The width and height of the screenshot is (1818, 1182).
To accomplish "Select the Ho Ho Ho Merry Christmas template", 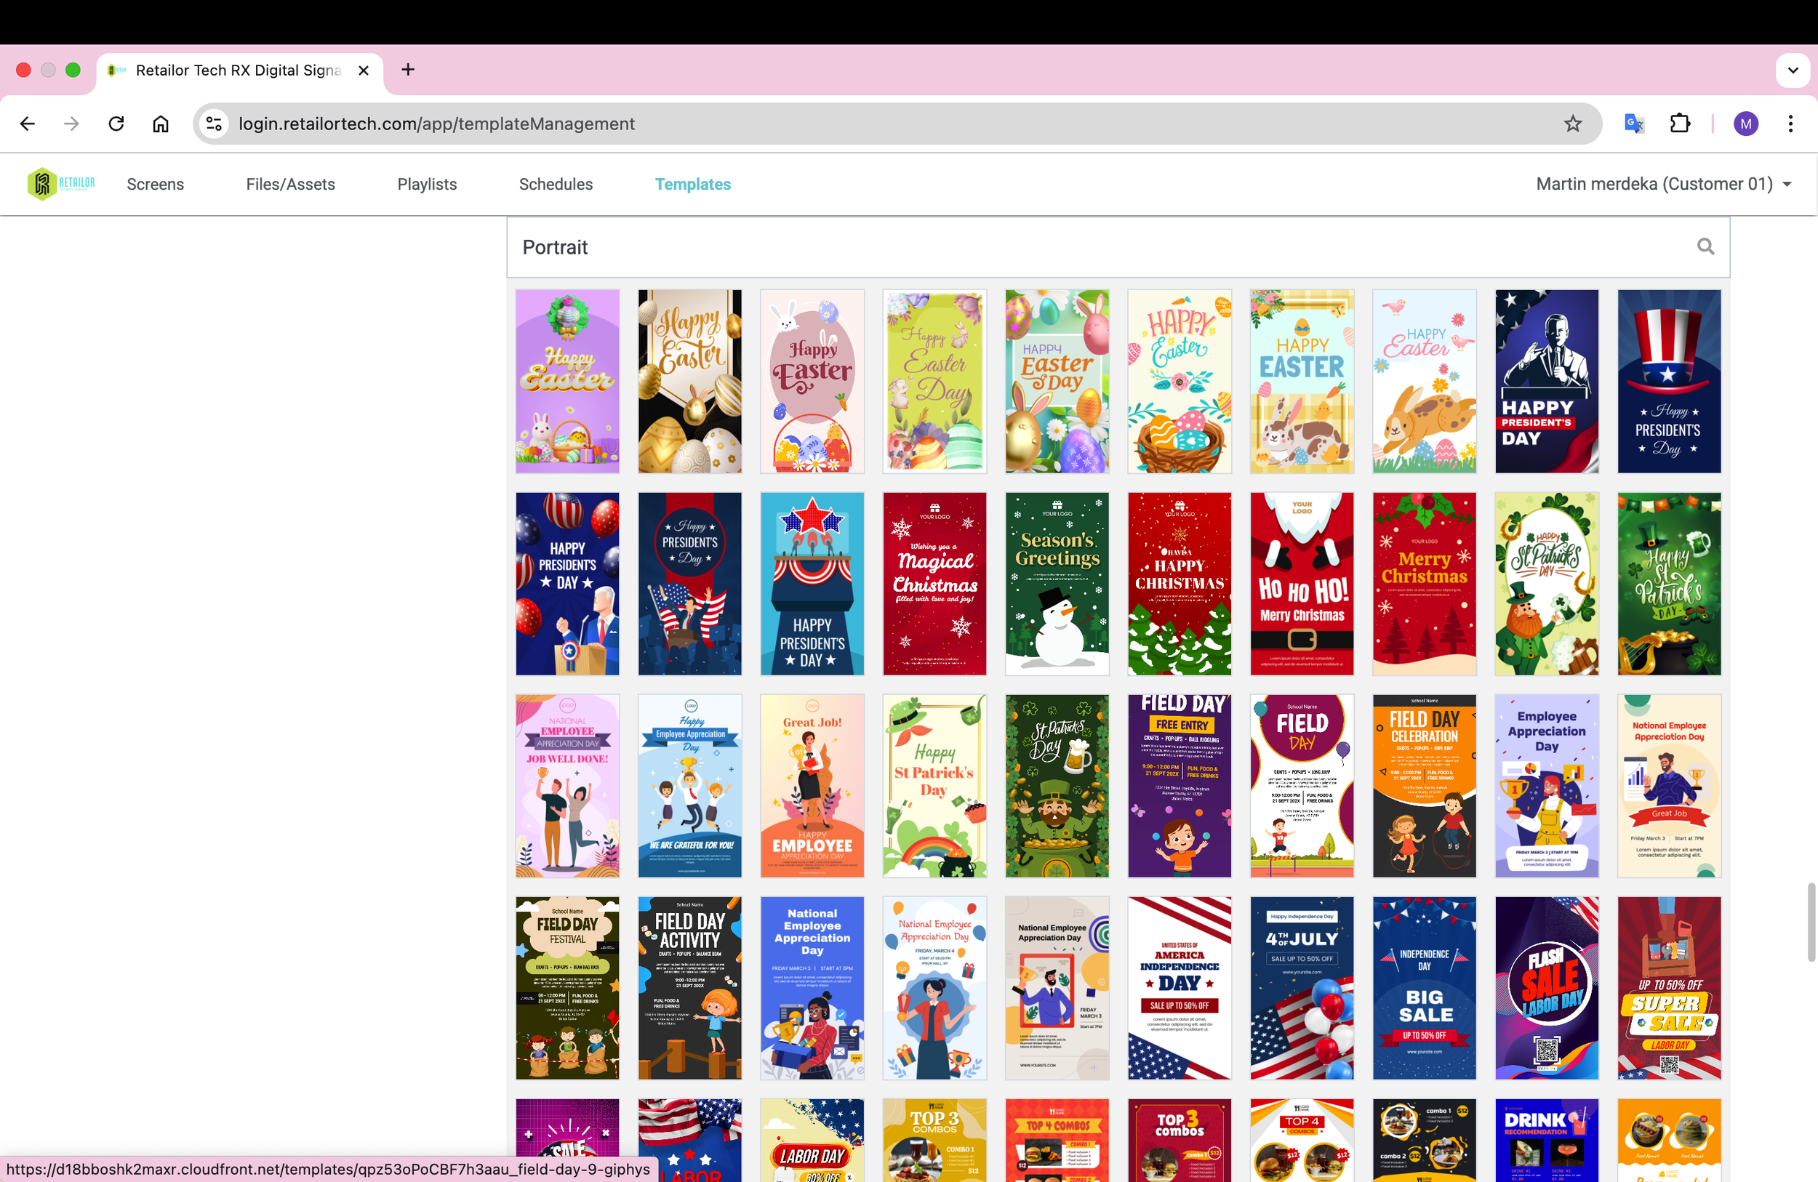I will click(1302, 583).
